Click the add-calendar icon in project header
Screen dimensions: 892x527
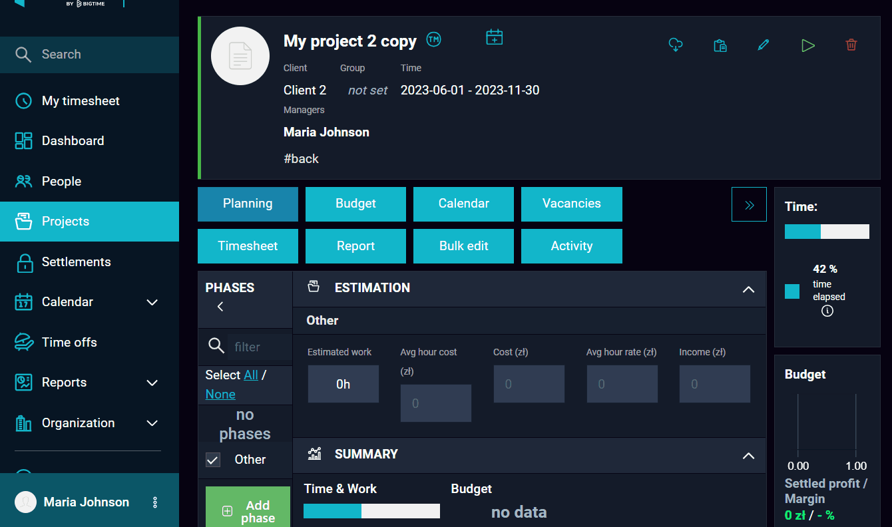[494, 37]
